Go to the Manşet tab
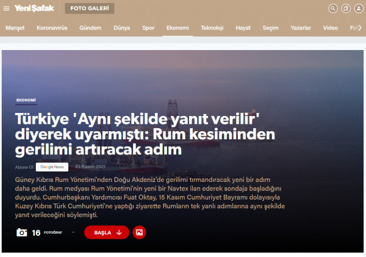 16,28
